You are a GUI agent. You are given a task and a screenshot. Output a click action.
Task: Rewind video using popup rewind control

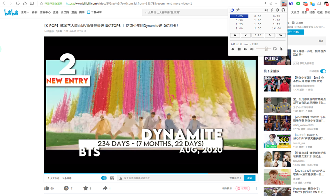233,49
